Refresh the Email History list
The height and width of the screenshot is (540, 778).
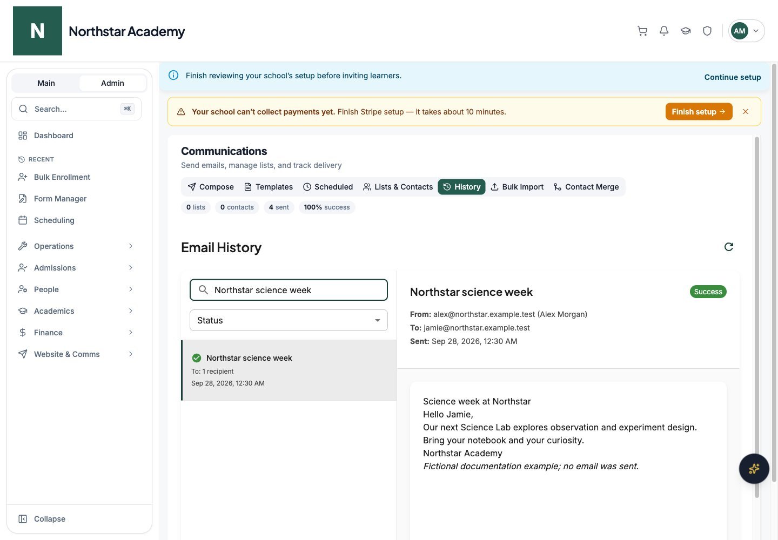tap(729, 247)
